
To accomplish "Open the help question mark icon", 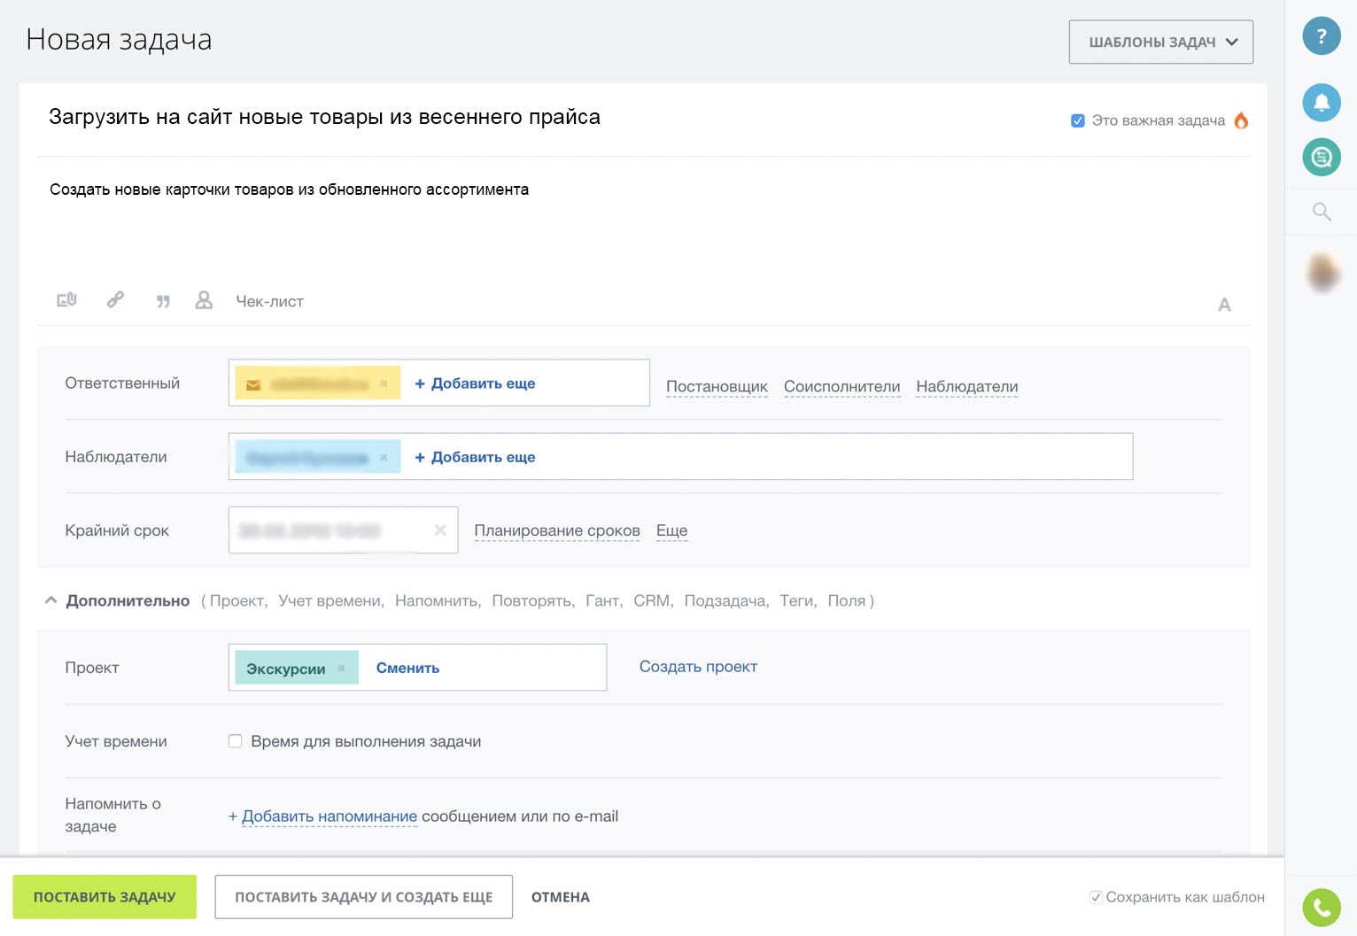I will 1321,36.
